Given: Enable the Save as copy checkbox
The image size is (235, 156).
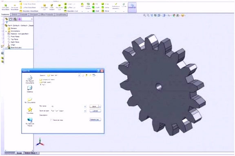Looking at the screenshot, I should click(x=52, y=120).
